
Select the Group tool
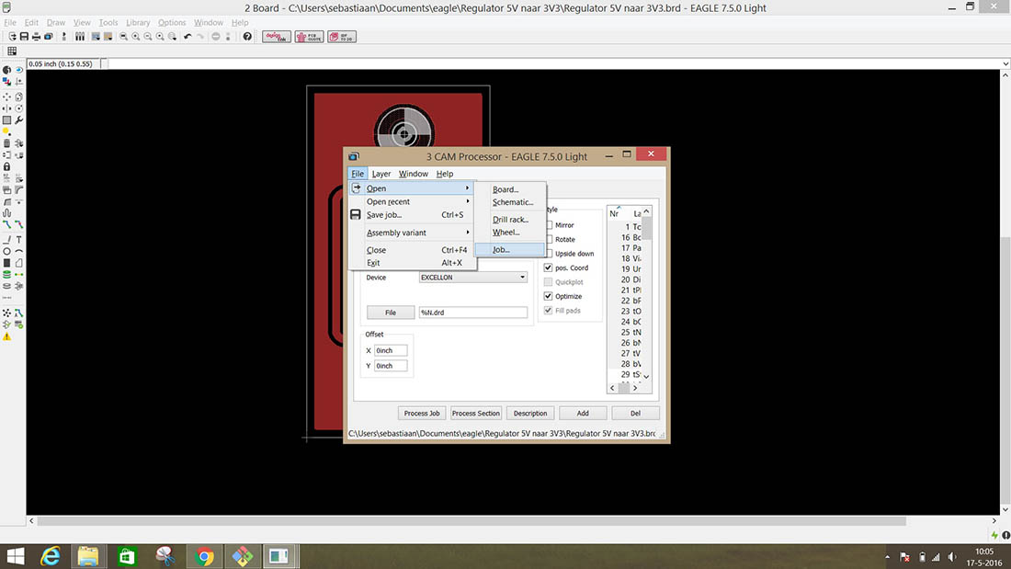[x=6, y=120]
